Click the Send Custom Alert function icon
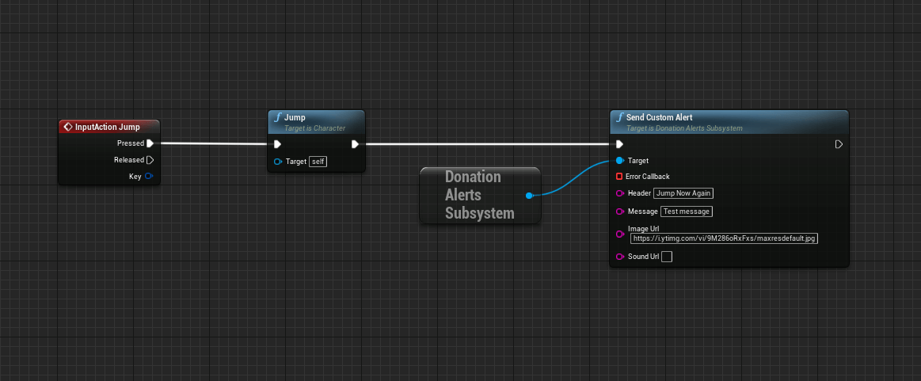 pos(618,117)
